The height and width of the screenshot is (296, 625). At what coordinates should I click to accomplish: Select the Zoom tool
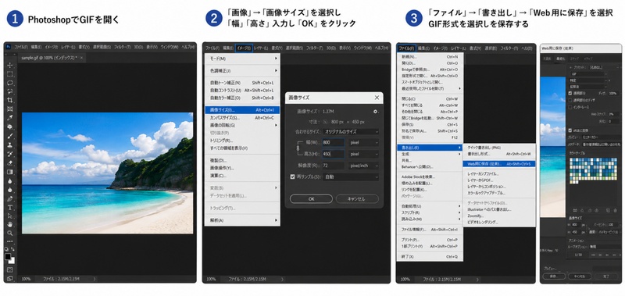tap(10, 234)
